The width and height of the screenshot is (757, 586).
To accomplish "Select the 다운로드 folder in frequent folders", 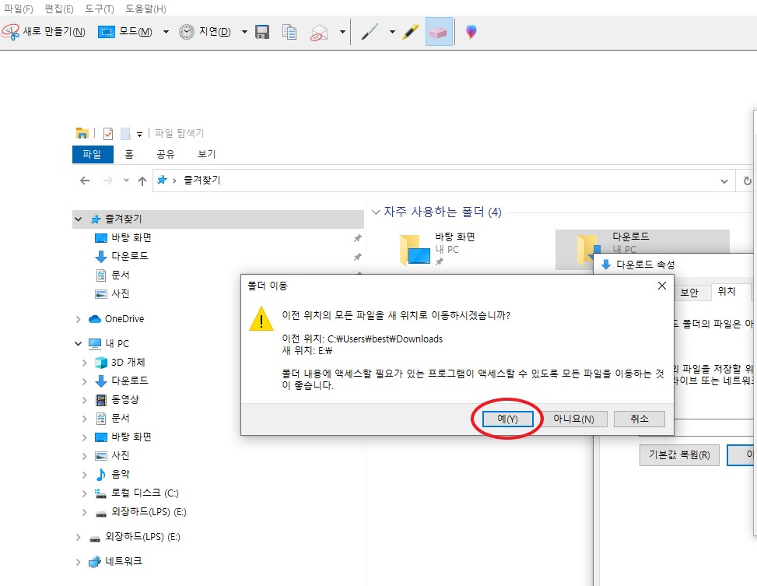I will pyautogui.click(x=642, y=250).
